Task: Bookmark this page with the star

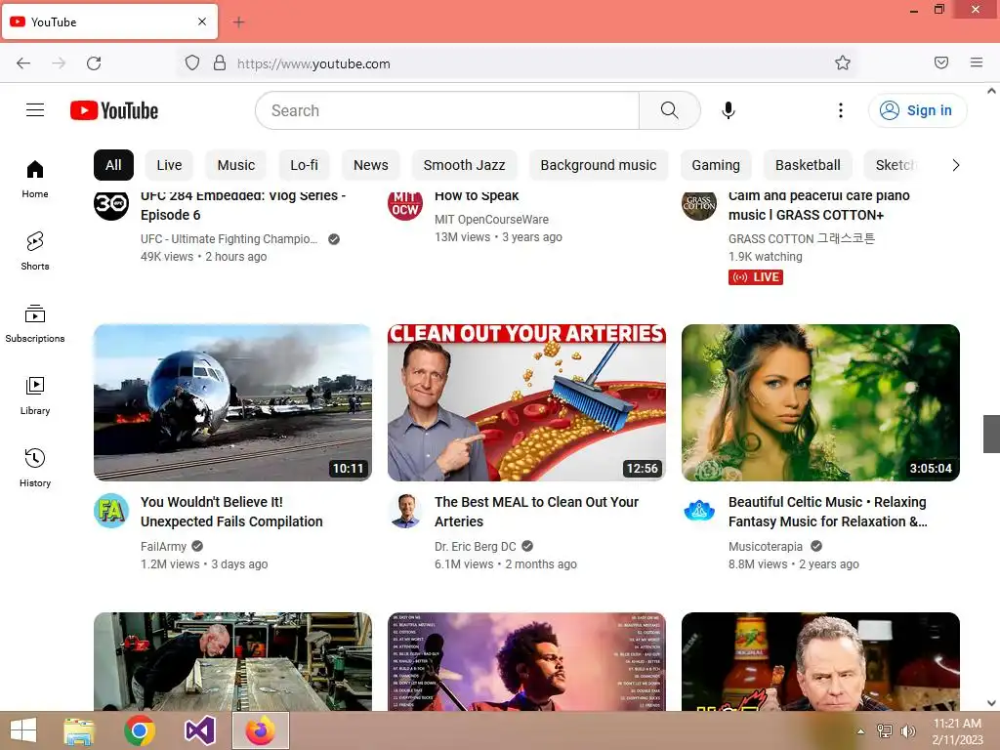Action: pyautogui.click(x=843, y=63)
